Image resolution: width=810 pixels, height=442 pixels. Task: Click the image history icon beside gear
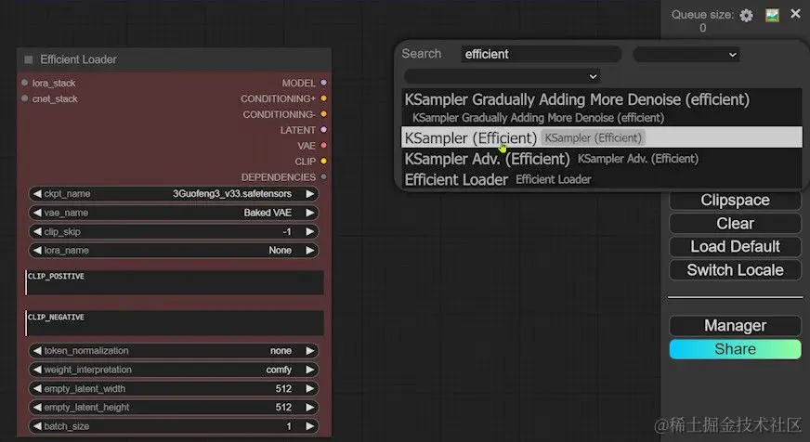[772, 15]
